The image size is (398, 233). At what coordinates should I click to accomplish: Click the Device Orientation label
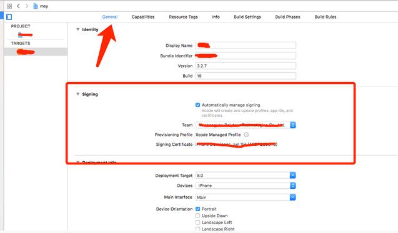pos(174,209)
